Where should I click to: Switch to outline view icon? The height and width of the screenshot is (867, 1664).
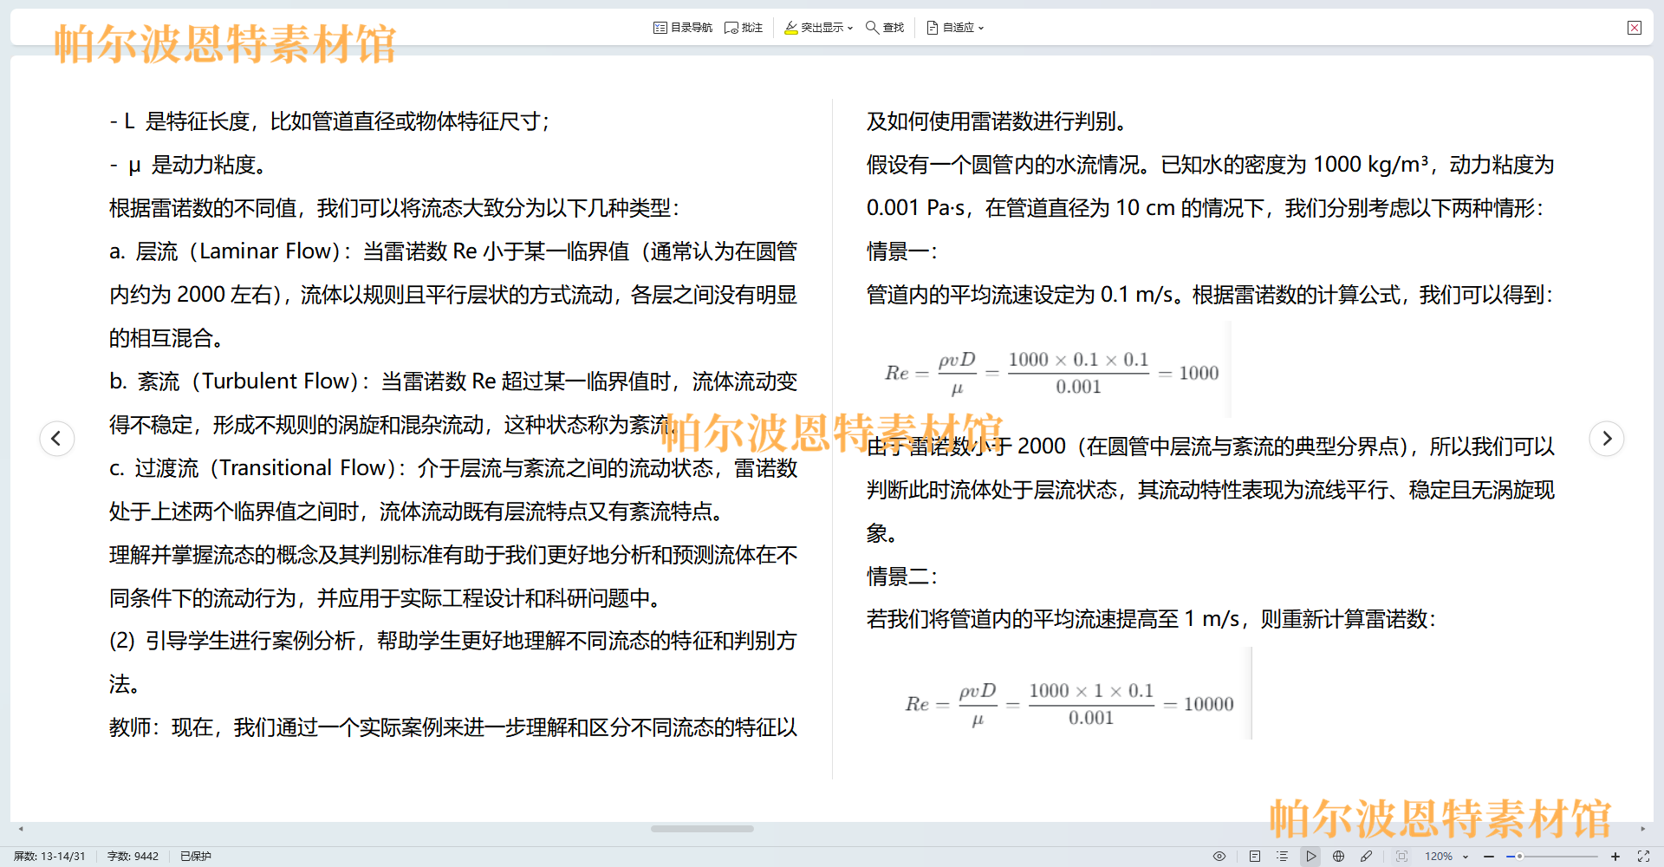tap(1283, 856)
